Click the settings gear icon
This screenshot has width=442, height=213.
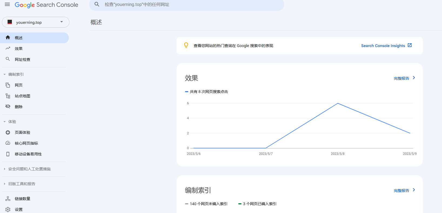point(8,209)
